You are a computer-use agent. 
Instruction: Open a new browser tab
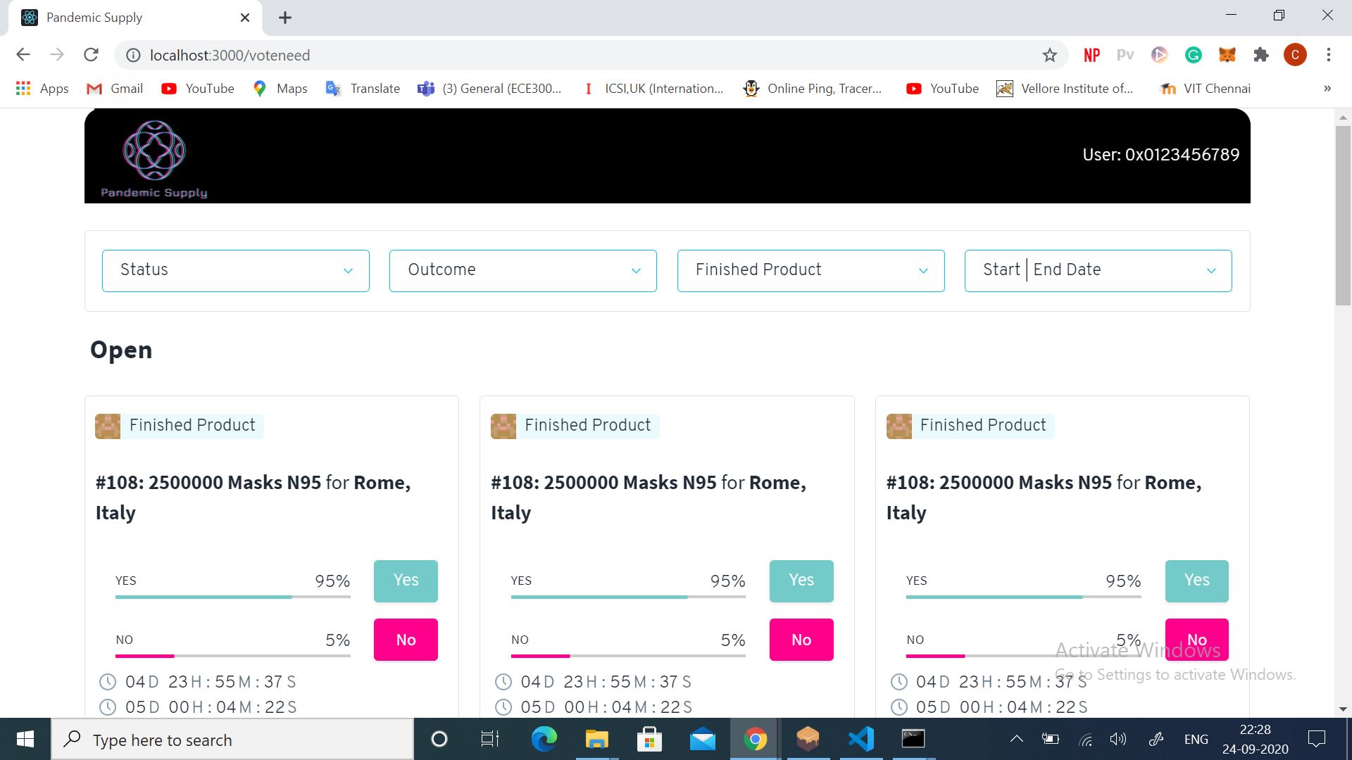pos(285,18)
